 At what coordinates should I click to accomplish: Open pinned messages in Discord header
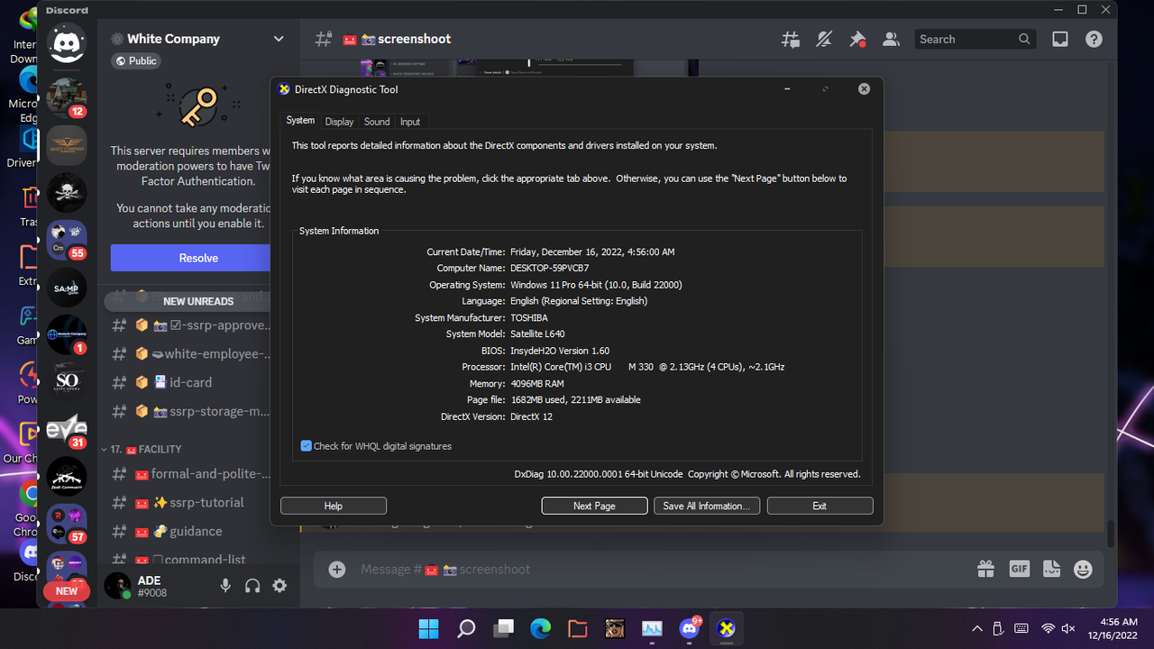click(857, 40)
